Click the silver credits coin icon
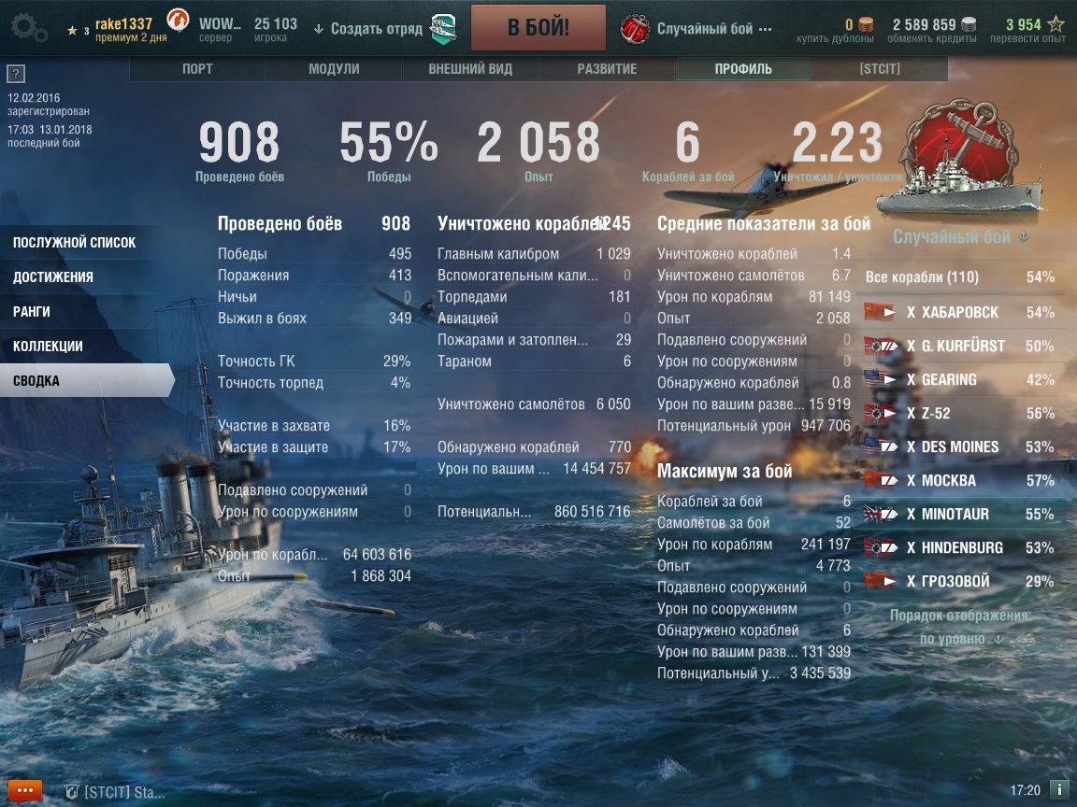This screenshot has height=807, width=1077. [x=969, y=24]
